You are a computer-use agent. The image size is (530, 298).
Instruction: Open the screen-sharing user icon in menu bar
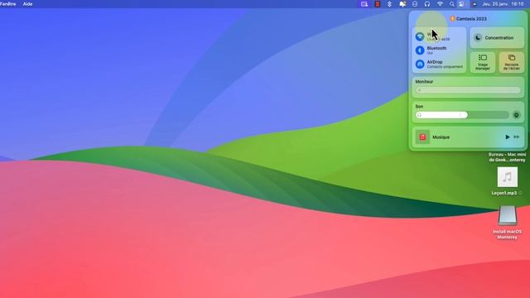tap(364, 4)
